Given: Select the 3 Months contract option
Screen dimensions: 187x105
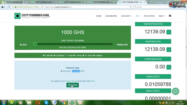Looking at the screenshot, I should [44, 55].
